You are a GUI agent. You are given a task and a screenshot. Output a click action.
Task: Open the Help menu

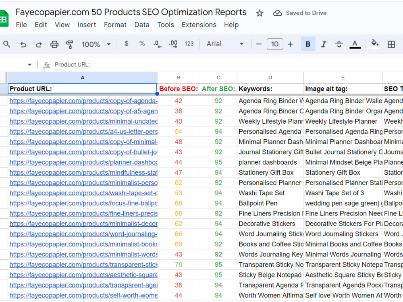[x=231, y=25]
